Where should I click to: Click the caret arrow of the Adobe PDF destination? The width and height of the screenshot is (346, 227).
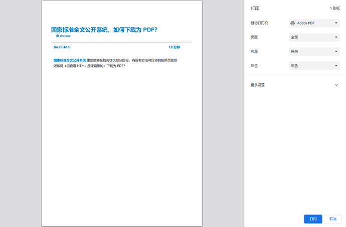pos(336,23)
